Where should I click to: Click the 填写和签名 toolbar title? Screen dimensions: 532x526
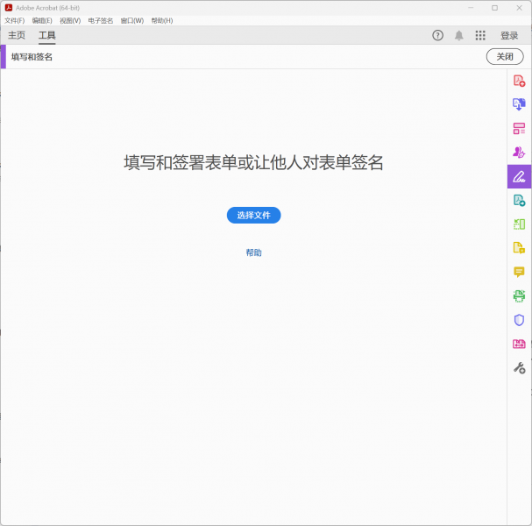tap(32, 57)
